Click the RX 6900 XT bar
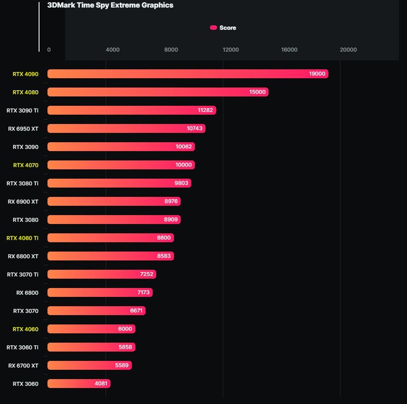The width and height of the screenshot is (407, 404). pyautogui.click(x=114, y=201)
